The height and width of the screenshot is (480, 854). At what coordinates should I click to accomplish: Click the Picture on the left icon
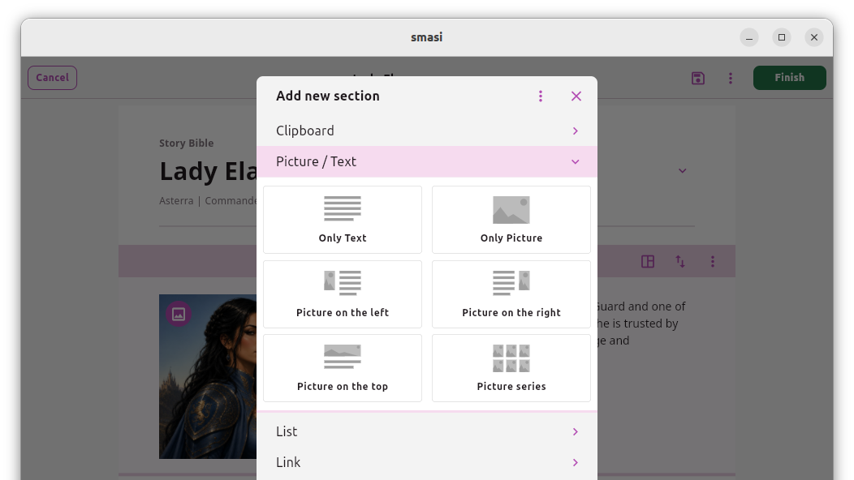click(x=343, y=283)
